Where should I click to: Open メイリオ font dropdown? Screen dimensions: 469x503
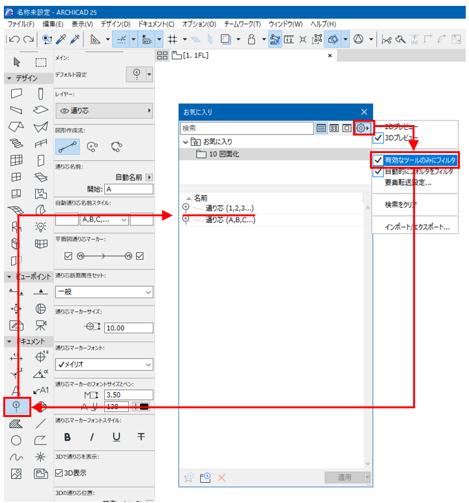[x=104, y=364]
